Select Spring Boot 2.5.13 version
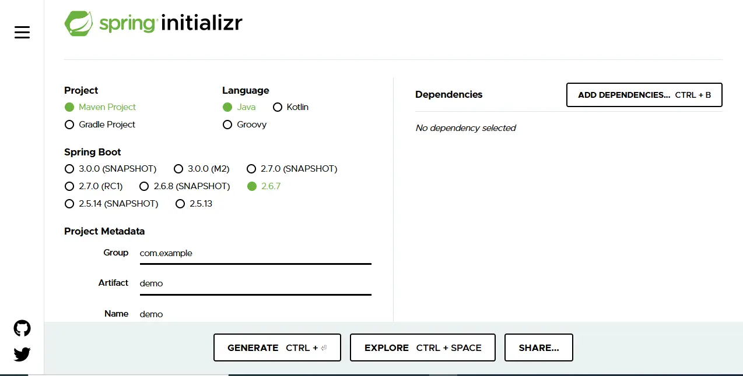 (194, 204)
